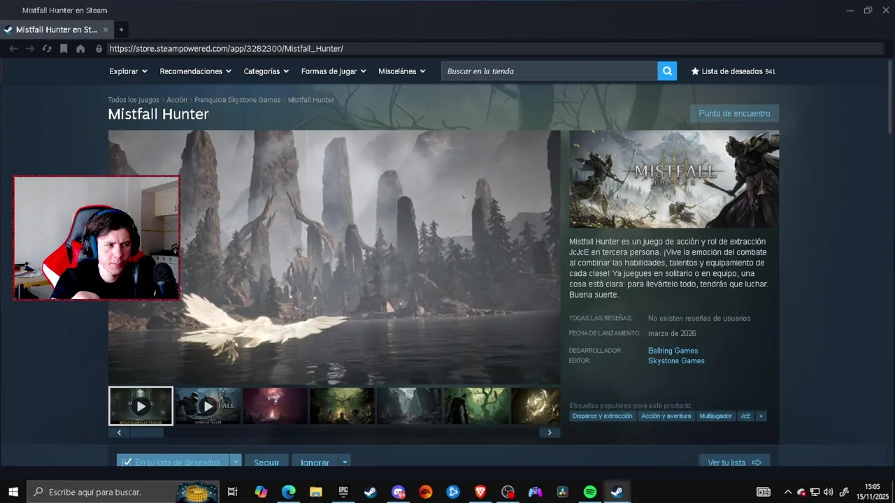The image size is (895, 503).
Task: Select the green tree creature screenshot thumbnail
Action: 343,406
